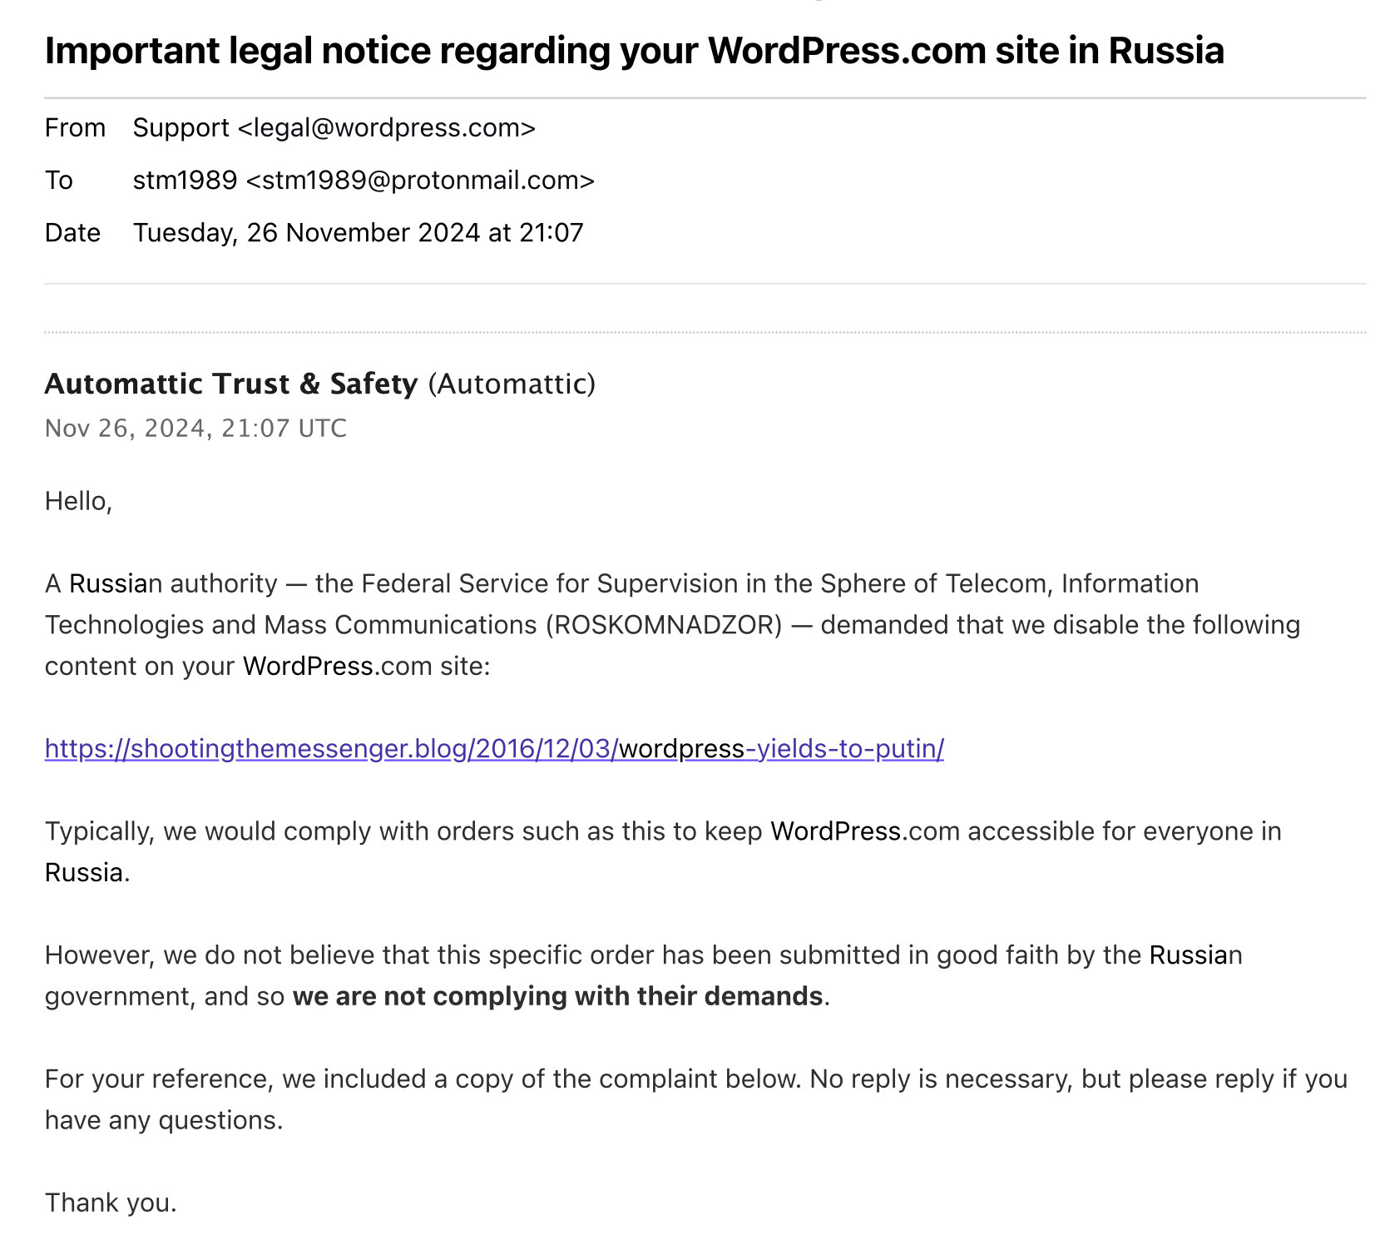The height and width of the screenshot is (1250, 1385).
Task: Click the 'Thank you.' closing line
Action: point(111,1203)
